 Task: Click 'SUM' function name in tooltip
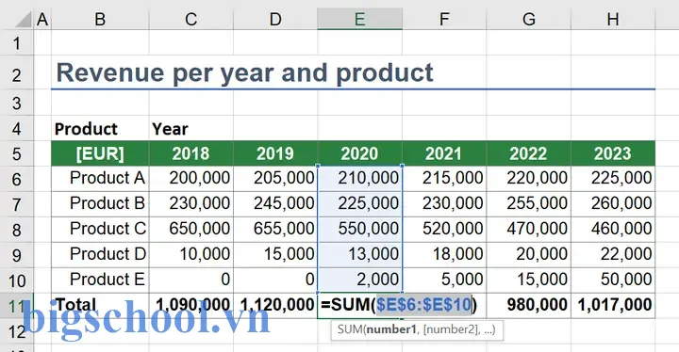pyautogui.click(x=350, y=330)
